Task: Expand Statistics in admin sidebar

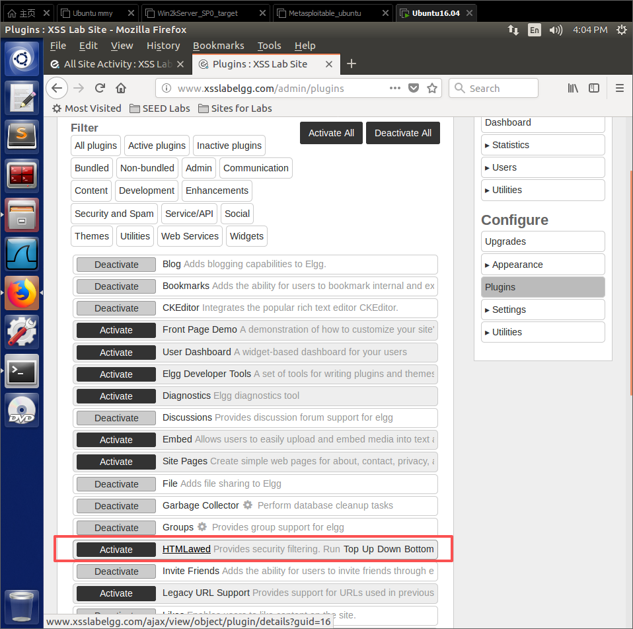Action: [543, 145]
